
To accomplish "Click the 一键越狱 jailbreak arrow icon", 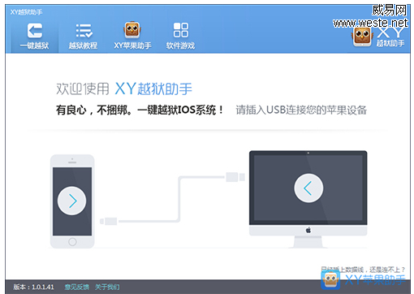I will 35,30.
